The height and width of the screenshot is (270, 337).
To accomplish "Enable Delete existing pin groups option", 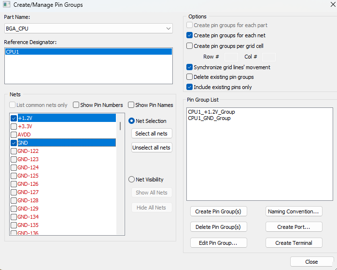I will coord(190,77).
